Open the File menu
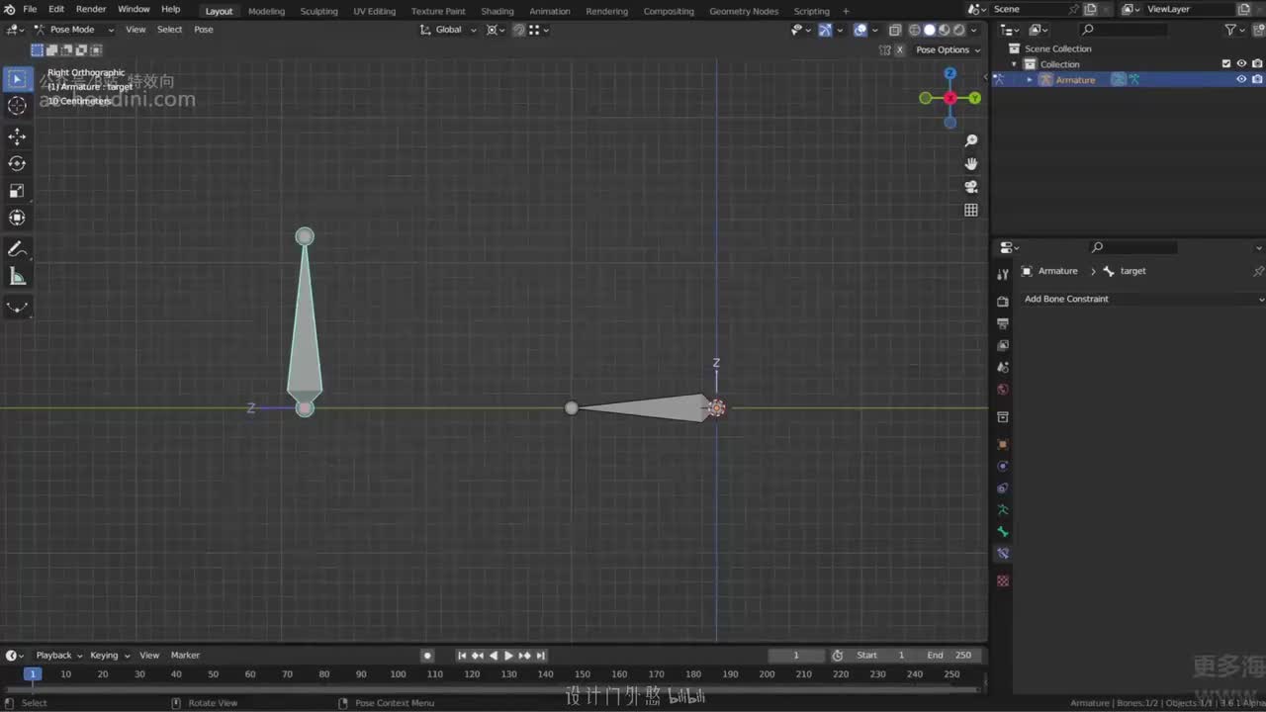Screen dimensions: 1266x712 [x=30, y=9]
